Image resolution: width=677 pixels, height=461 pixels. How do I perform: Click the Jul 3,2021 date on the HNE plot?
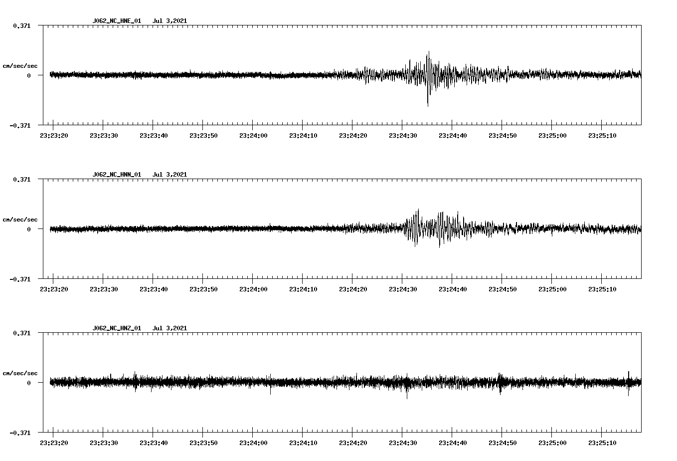[169, 21]
